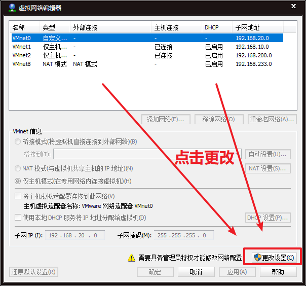Viewport: 306px width, 286px height.
Task: Click the 需要具备管理员特权才能修改网络配置 message
Action: [x=190, y=258]
